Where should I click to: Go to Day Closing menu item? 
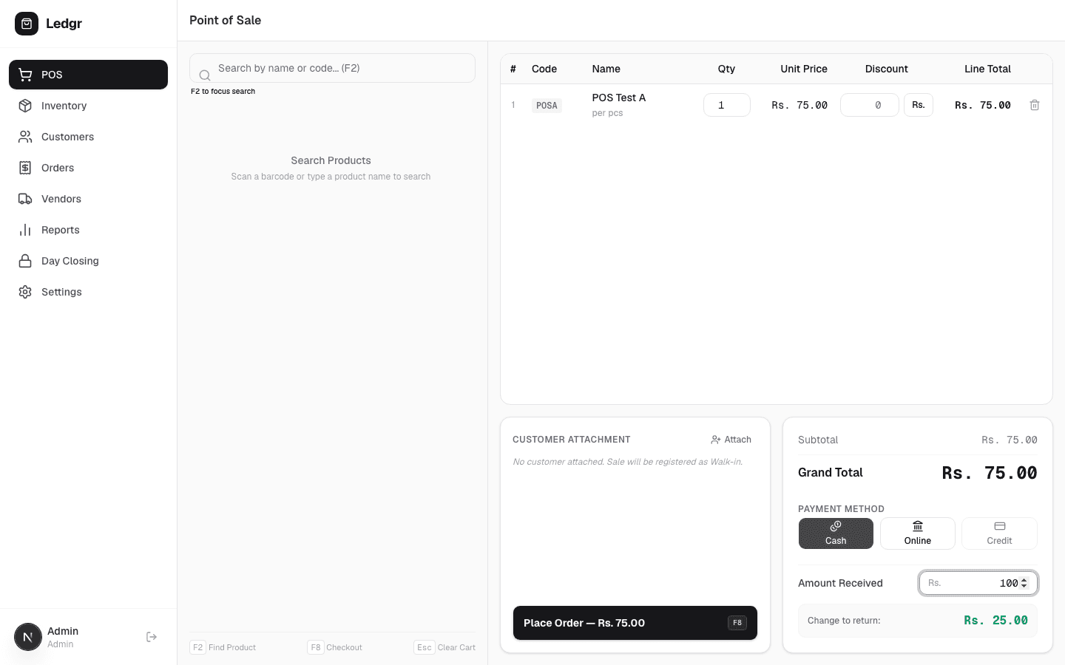[x=88, y=261]
